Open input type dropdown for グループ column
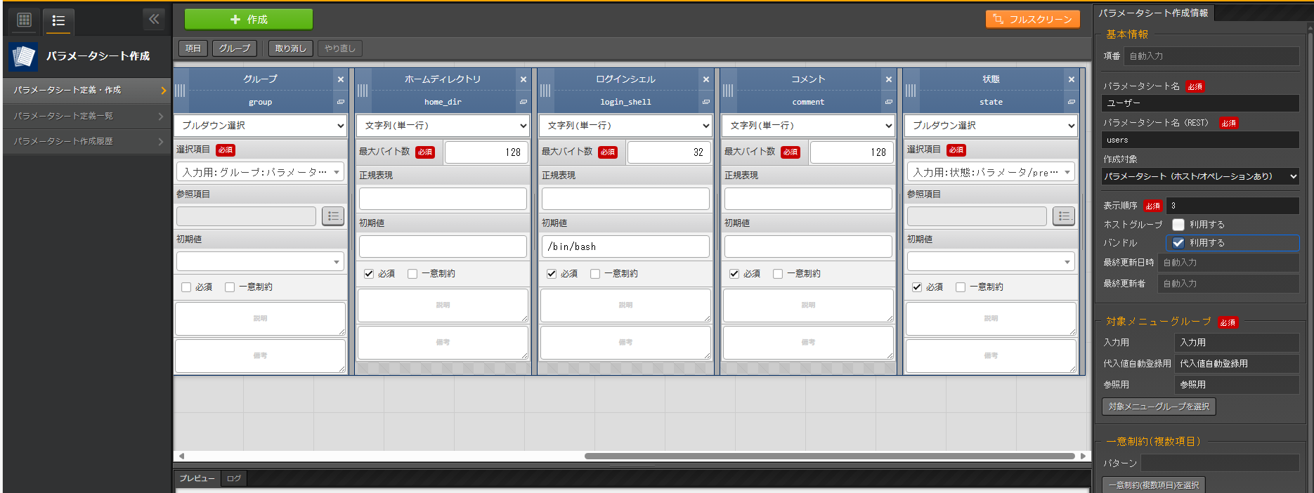The height and width of the screenshot is (493, 1314). point(260,126)
